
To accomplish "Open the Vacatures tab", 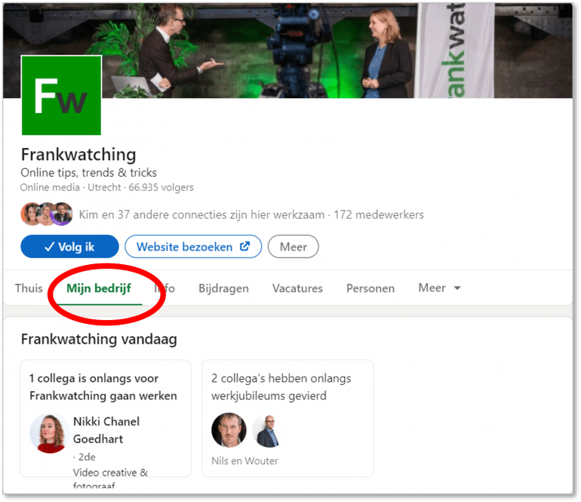I will pos(297,288).
